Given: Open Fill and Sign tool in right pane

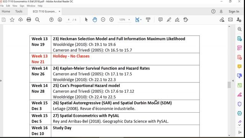Looking at the screenshot, I should pos(239,95).
